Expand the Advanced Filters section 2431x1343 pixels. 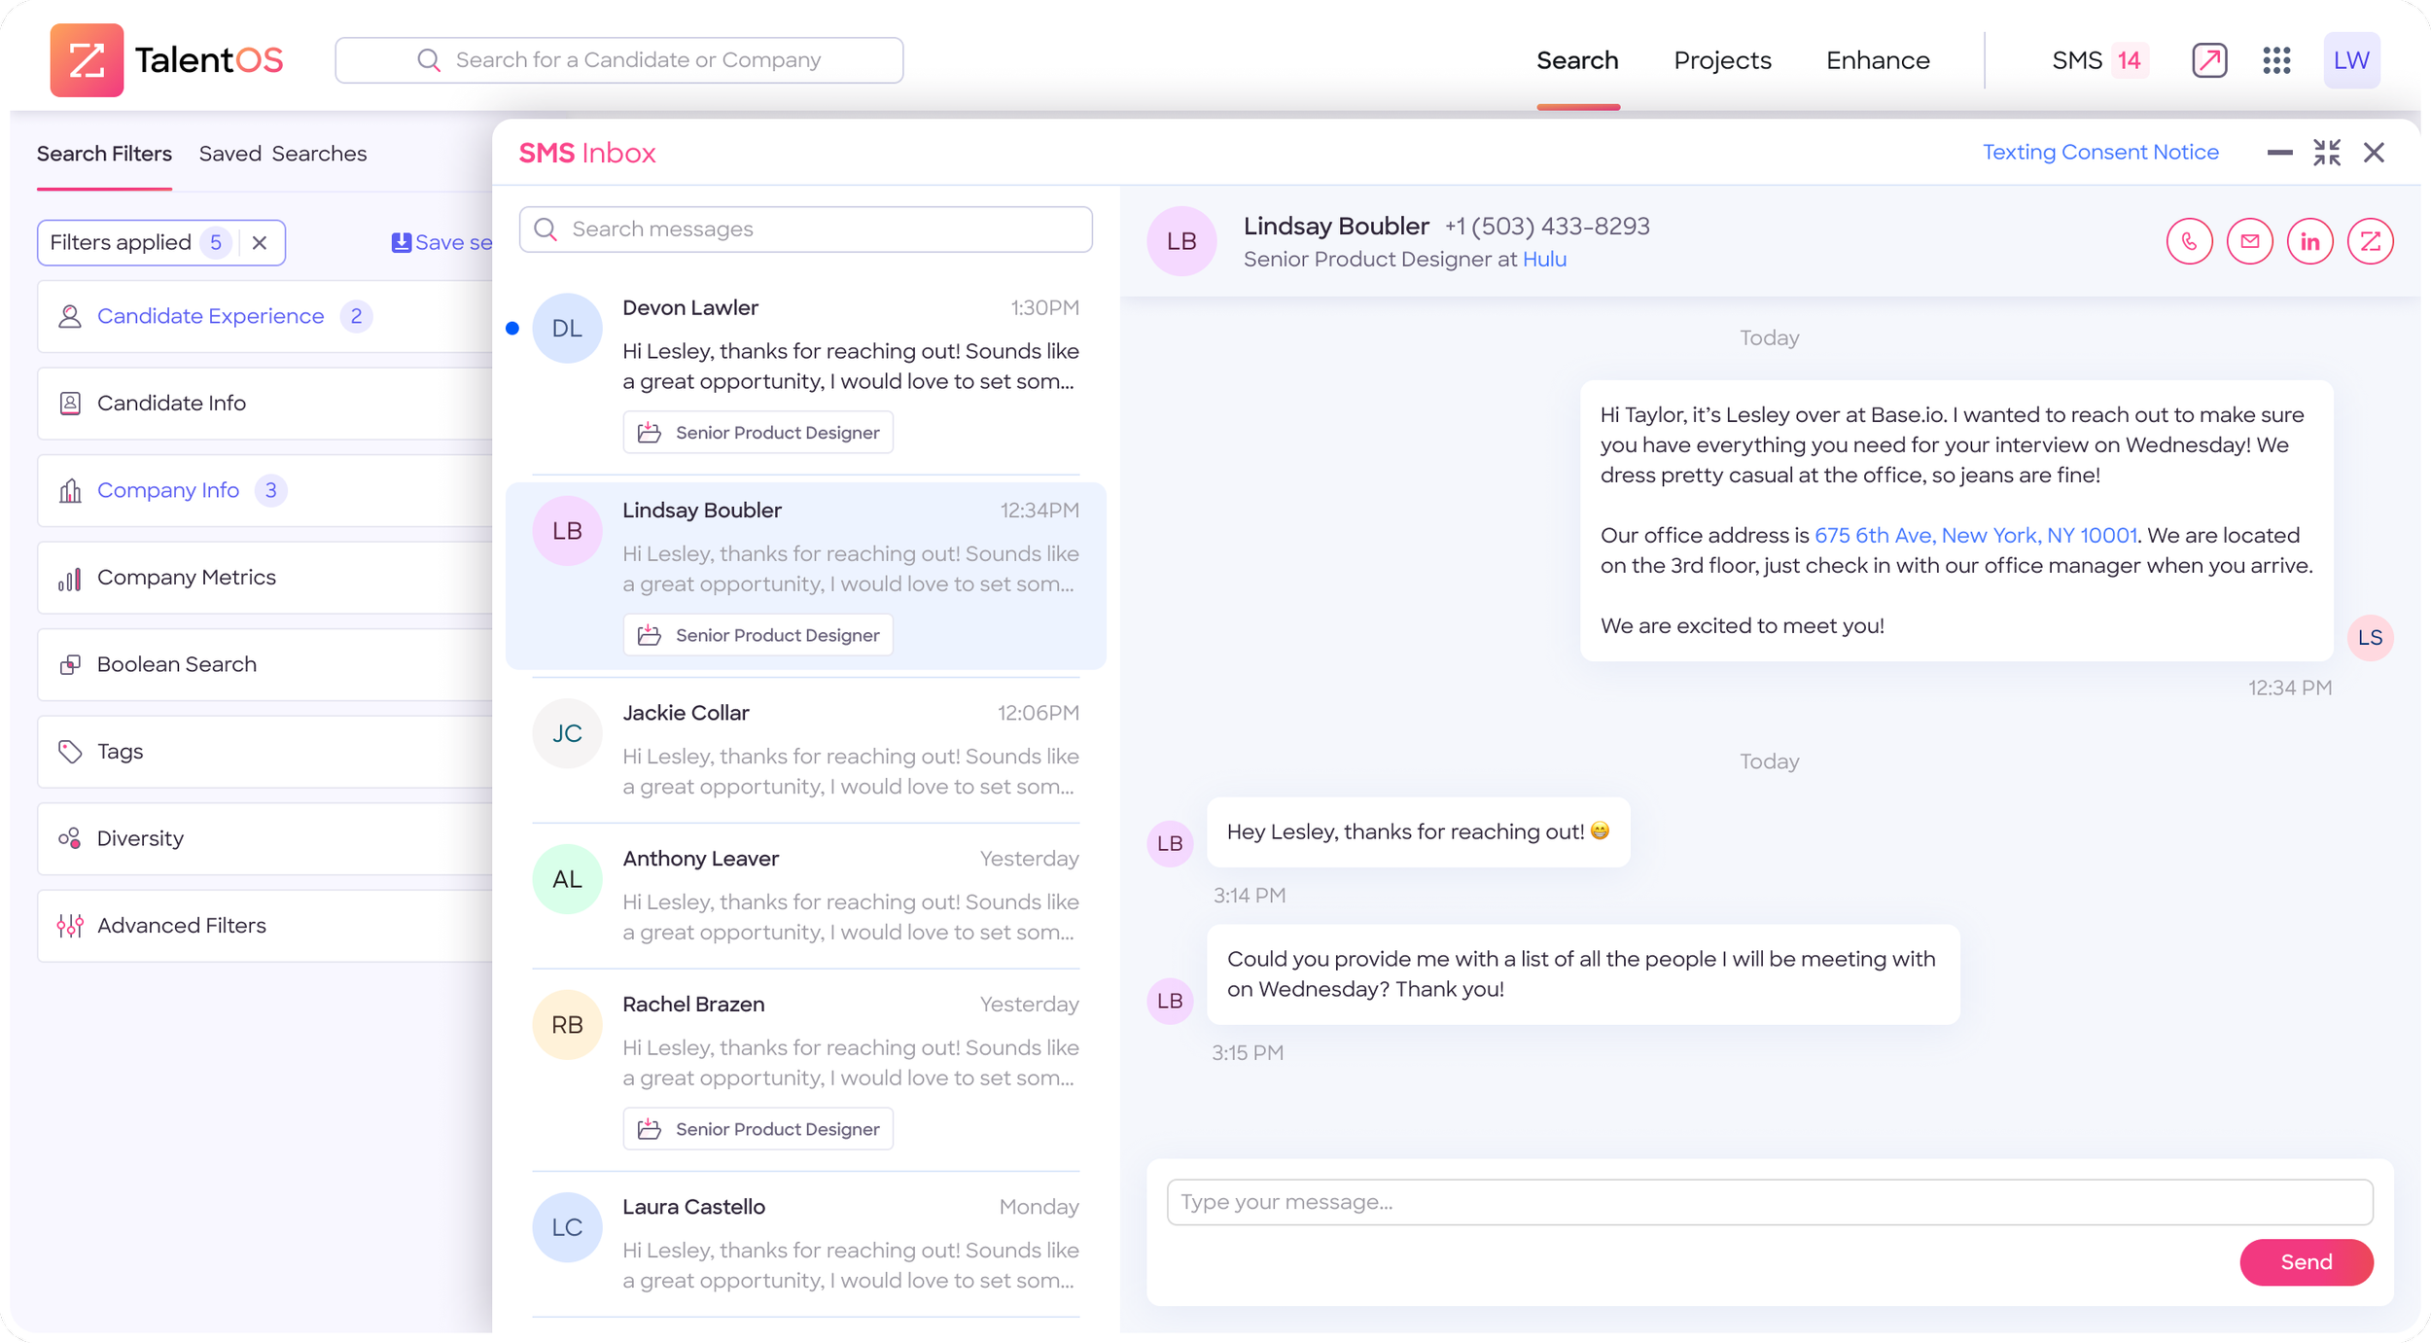point(181,926)
